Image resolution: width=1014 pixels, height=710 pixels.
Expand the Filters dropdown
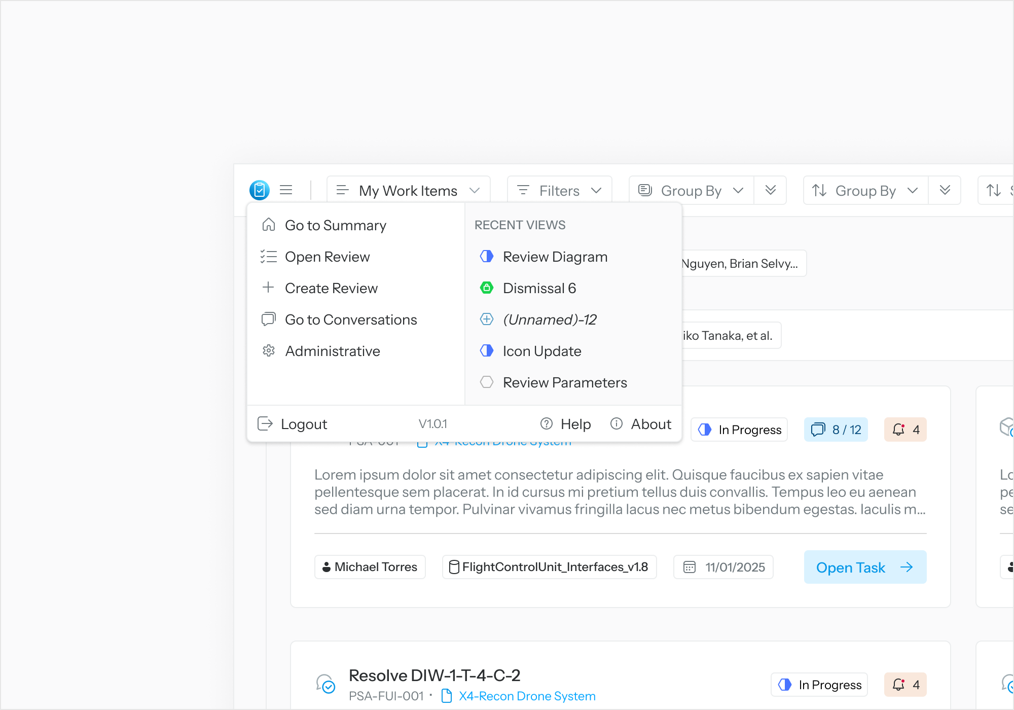pos(559,190)
